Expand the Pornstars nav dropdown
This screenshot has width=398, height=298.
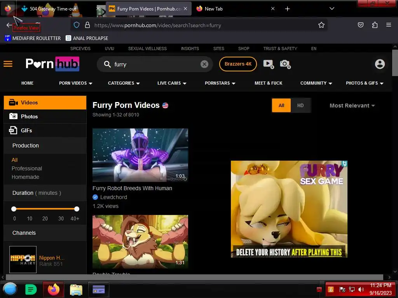tap(220, 83)
